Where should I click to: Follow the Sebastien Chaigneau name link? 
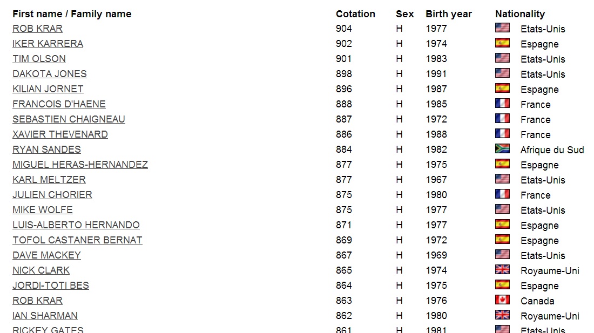coord(69,119)
